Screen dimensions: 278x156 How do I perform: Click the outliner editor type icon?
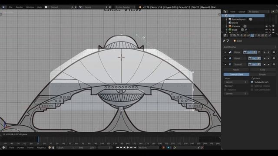click(225, 12)
